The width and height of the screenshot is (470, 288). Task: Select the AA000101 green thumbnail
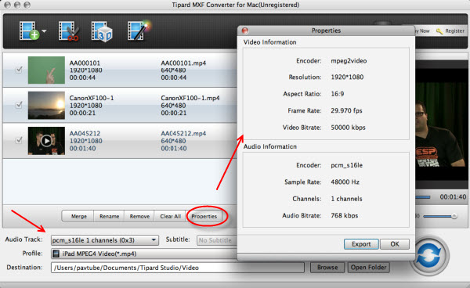point(46,70)
